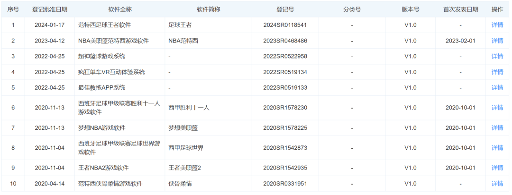
Task: Click short name 梦想美职篮
Action: pyautogui.click(x=183, y=128)
